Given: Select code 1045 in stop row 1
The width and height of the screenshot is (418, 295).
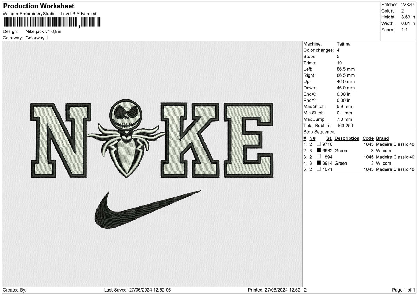Looking at the screenshot, I should pyautogui.click(x=369, y=144).
